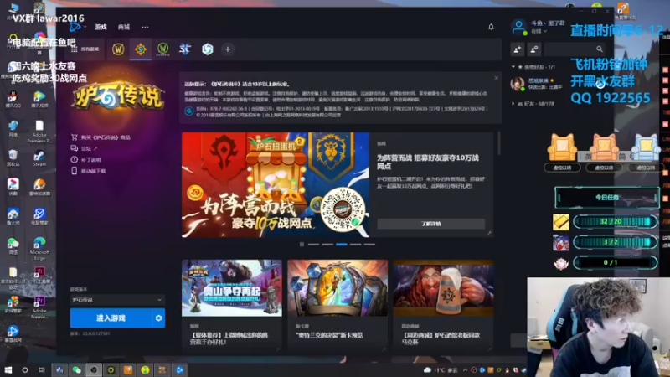Viewport: 670px width, 377px height.
Task: Select the Hearthstone game icon
Action: click(x=141, y=49)
